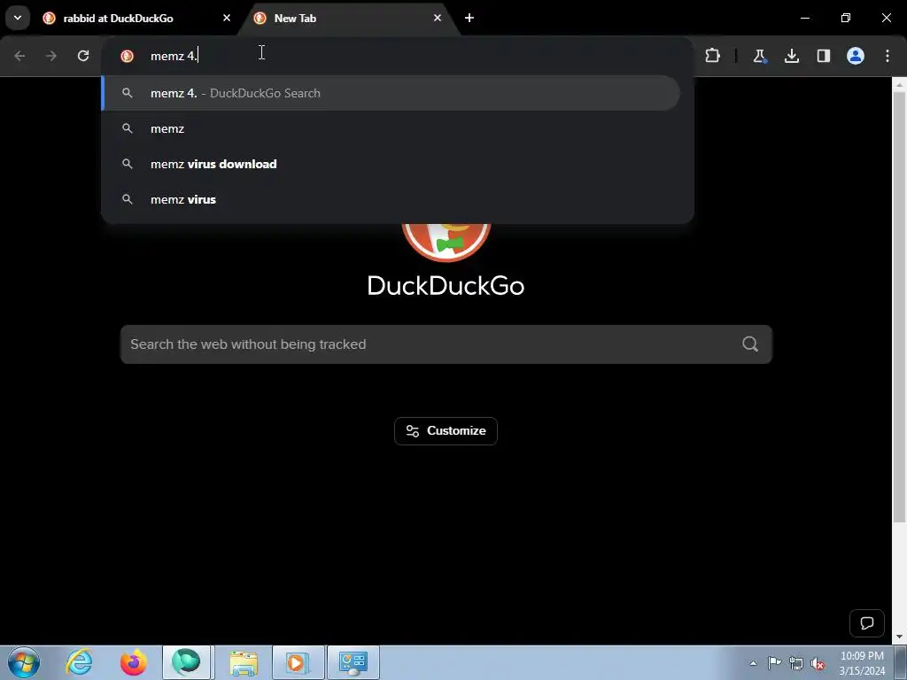
Task: Switch to 'rabbid at DuckDuckGo' tab
Action: 136,18
